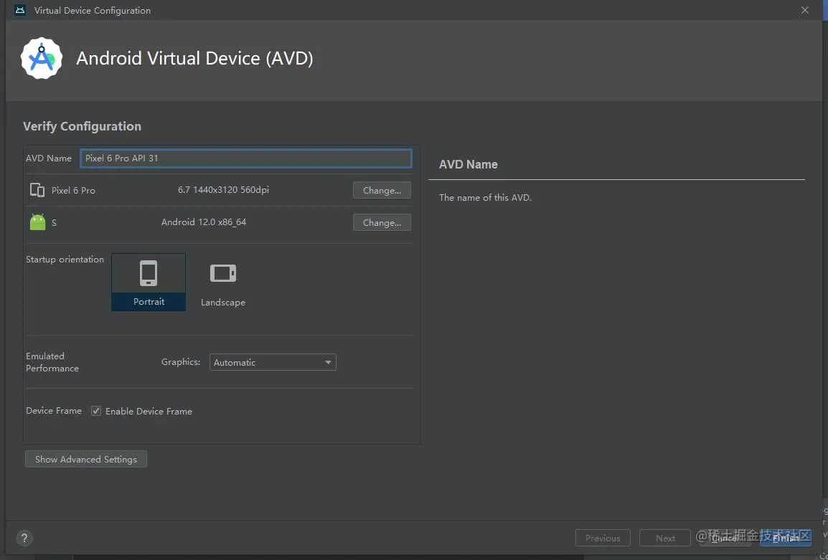Click 'The name of this AVD.' description
This screenshot has height=560, width=828.
pos(485,197)
